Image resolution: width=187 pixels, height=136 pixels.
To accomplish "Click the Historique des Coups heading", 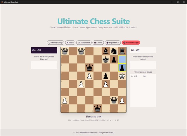I will (143, 72).
